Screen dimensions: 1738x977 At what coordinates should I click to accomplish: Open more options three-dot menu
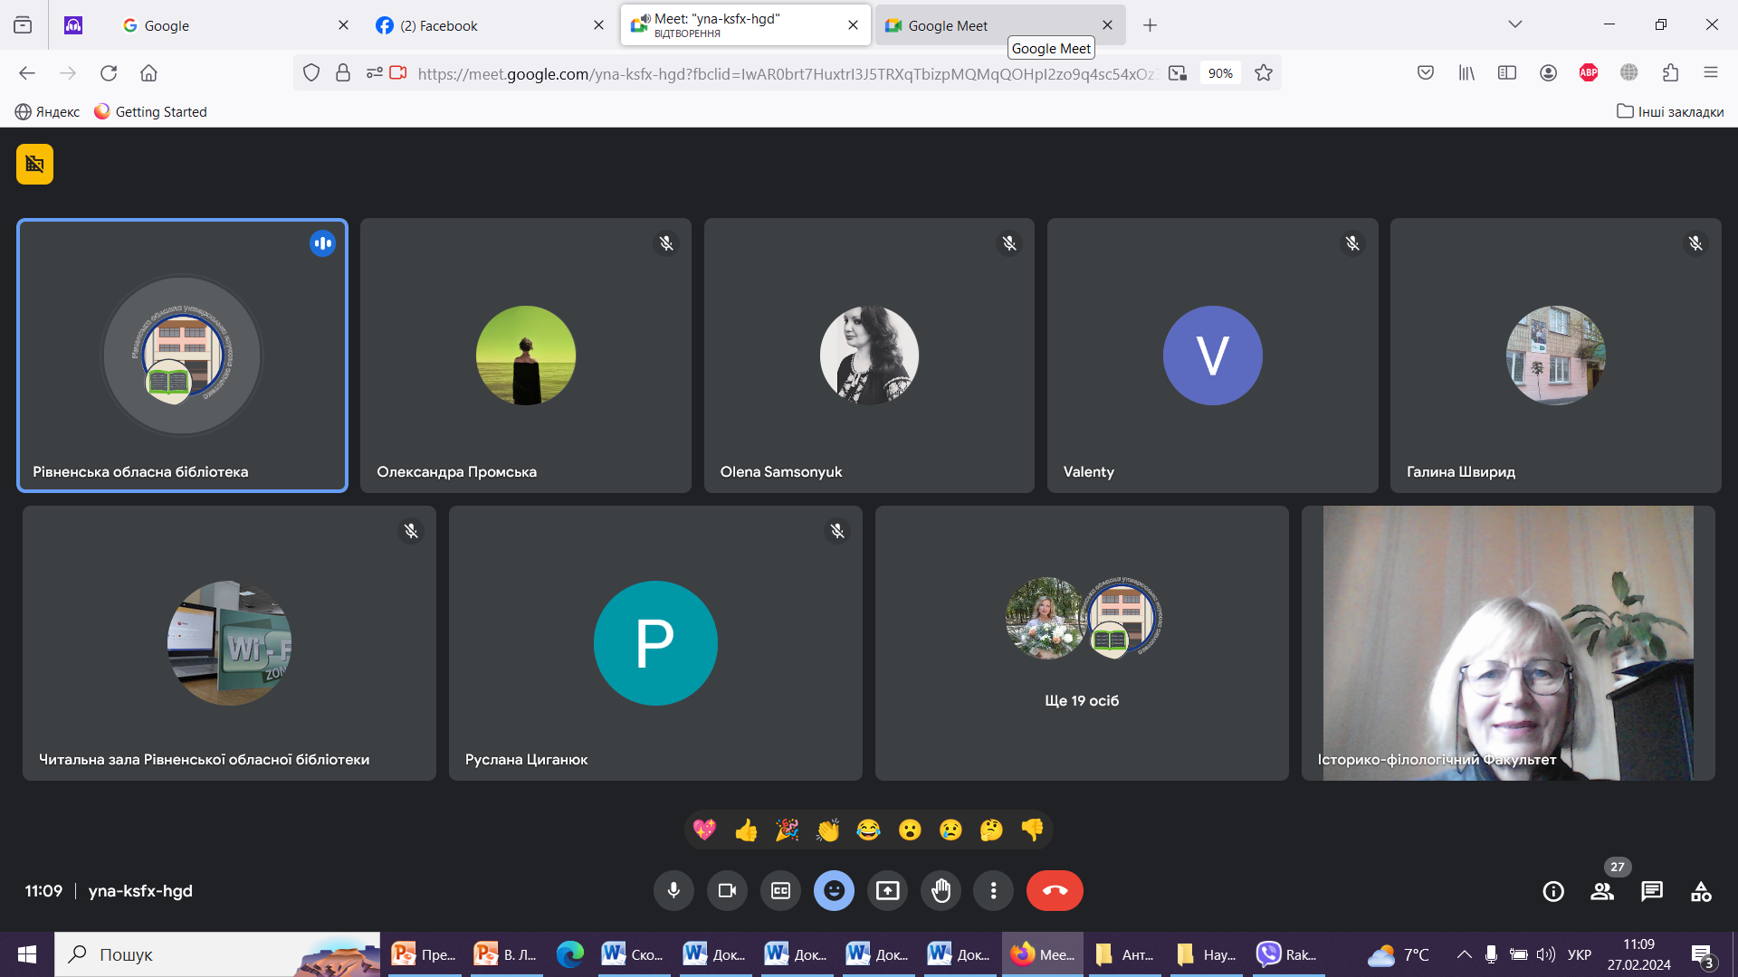[x=994, y=891]
